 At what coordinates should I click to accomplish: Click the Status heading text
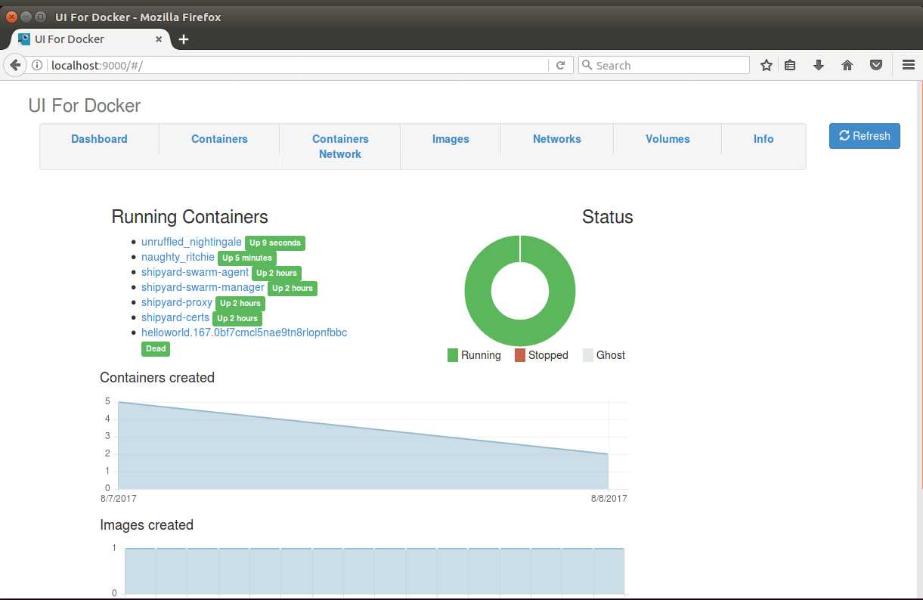(607, 217)
